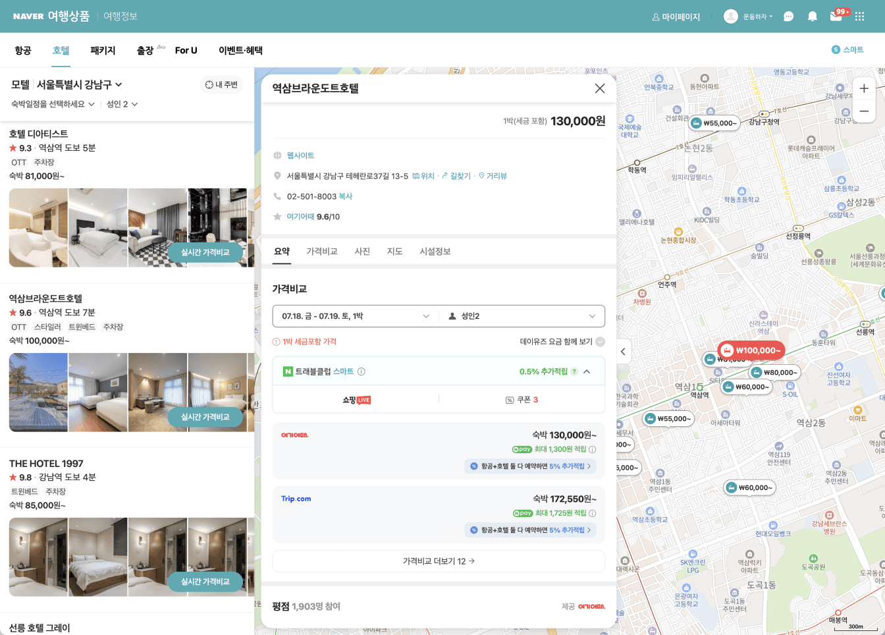
Task: Click the 여기어때 provider logo at bottom
Action: tap(591, 607)
